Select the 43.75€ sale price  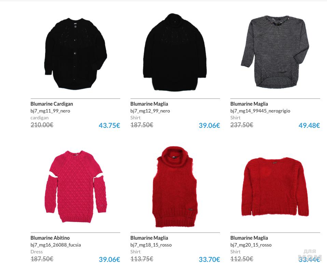click(x=109, y=125)
